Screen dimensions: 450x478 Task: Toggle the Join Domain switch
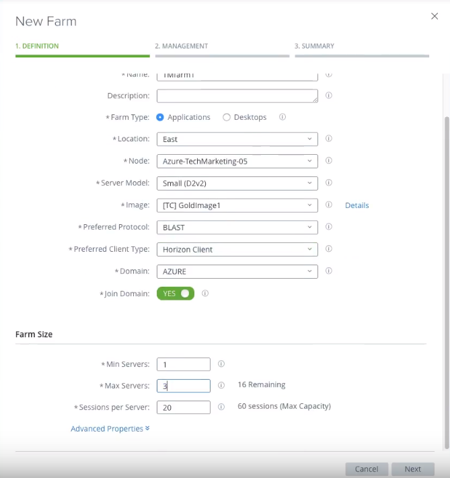coord(176,294)
